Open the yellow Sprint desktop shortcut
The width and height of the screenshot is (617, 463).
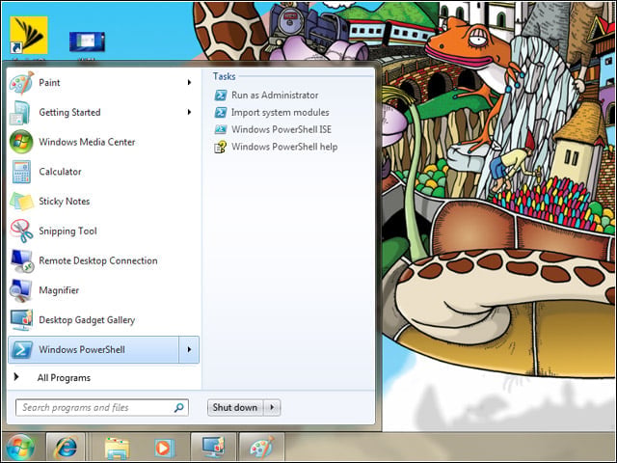(29, 36)
